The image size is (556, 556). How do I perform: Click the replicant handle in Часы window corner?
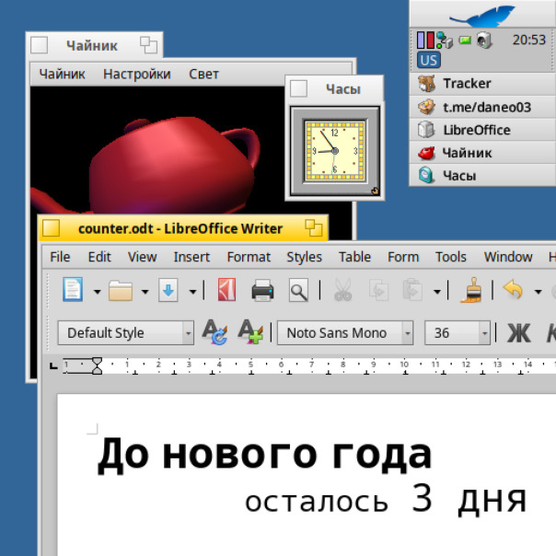[x=376, y=191]
